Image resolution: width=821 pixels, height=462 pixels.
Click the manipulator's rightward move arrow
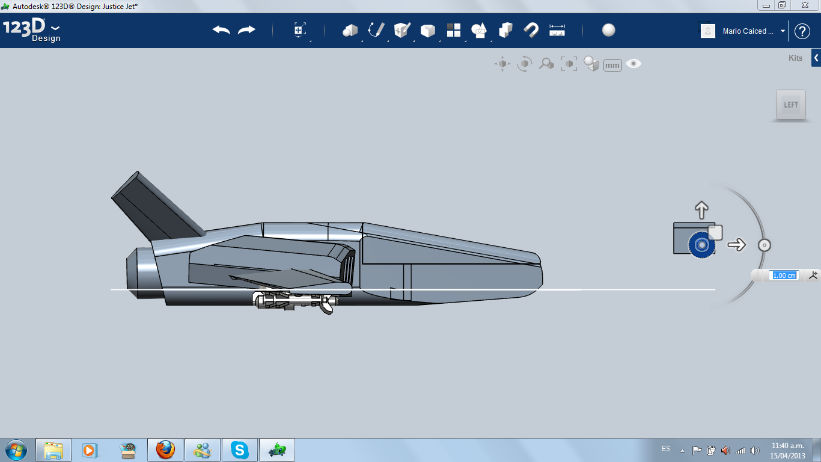click(737, 245)
